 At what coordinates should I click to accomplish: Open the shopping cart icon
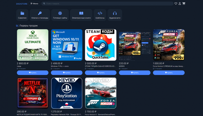pyautogui.click(x=184, y=4)
